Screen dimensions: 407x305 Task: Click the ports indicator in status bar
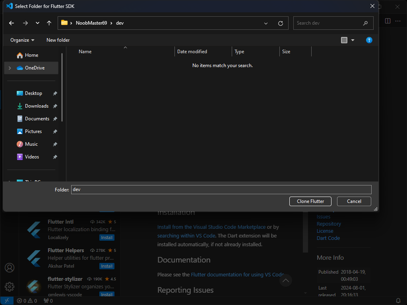(x=48, y=301)
